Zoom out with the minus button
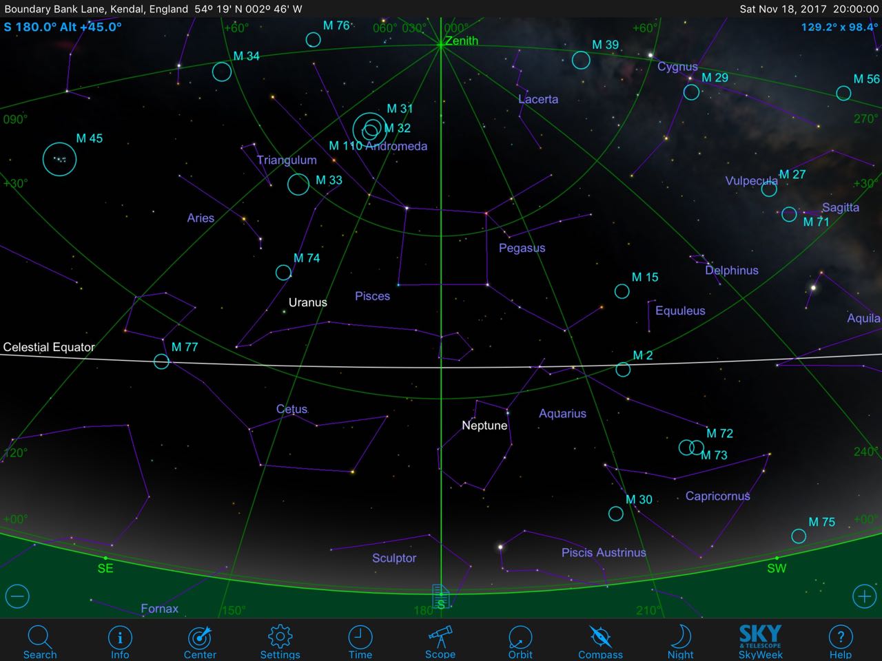 click(x=17, y=596)
